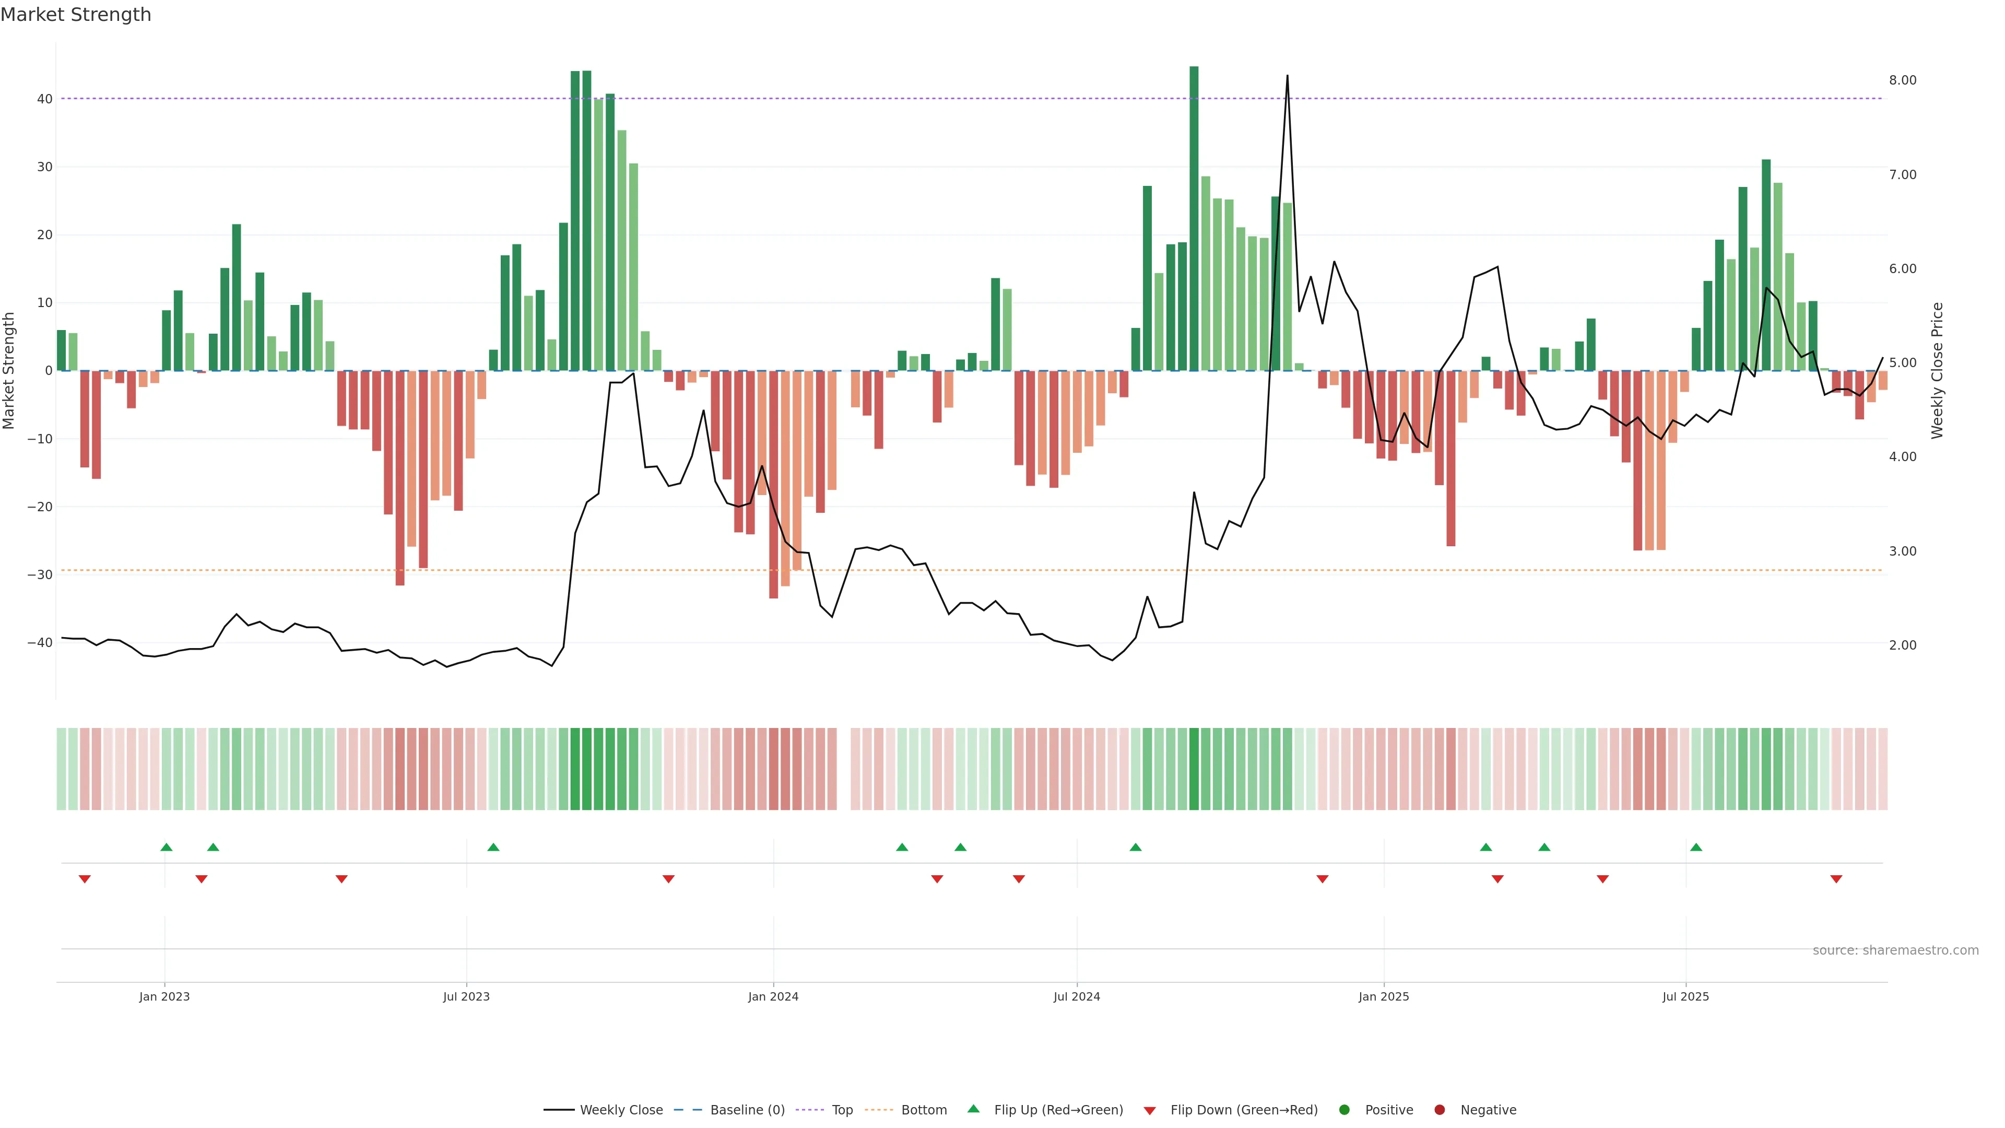This screenshot has width=2005, height=1128.
Task: Click the tallest green bar near 45
Action: click(1194, 218)
